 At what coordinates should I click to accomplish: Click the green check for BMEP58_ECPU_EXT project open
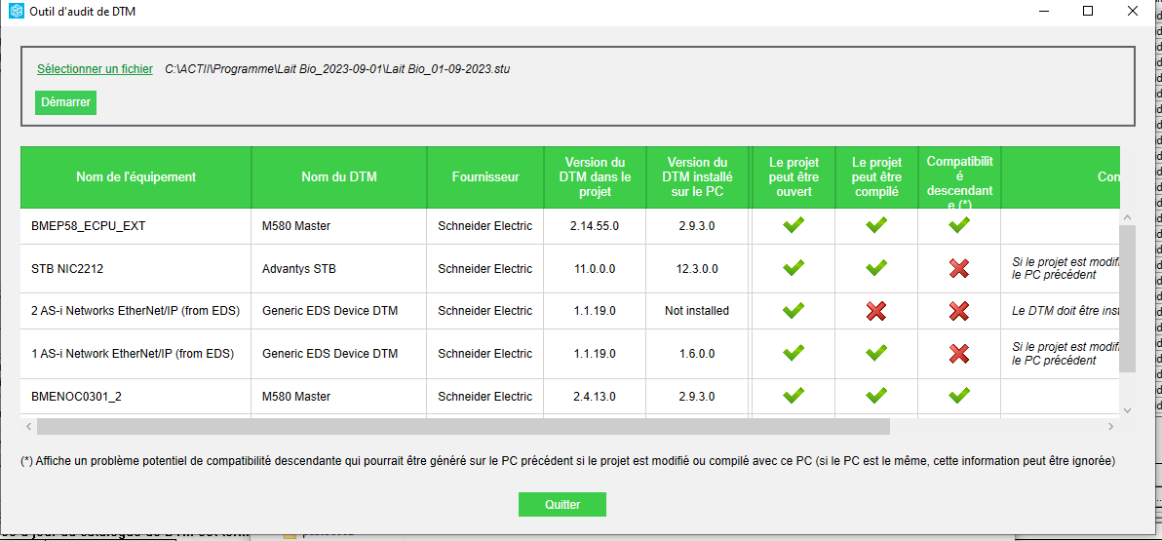pos(794,225)
